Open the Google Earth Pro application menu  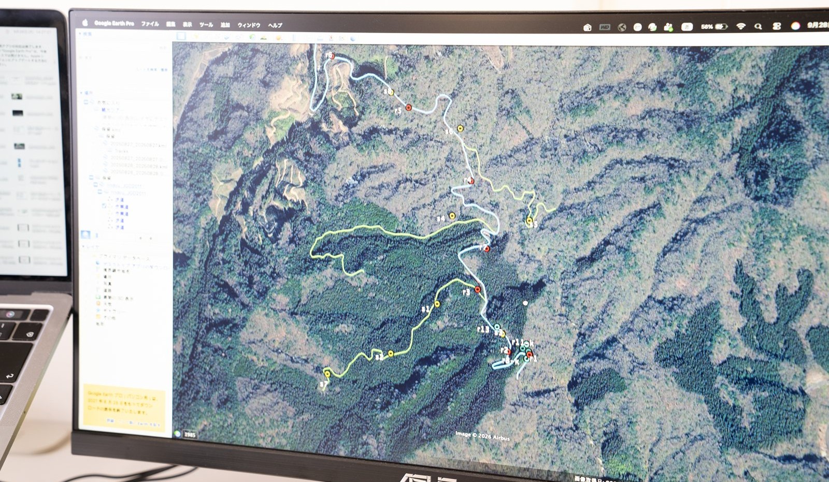tap(114, 23)
